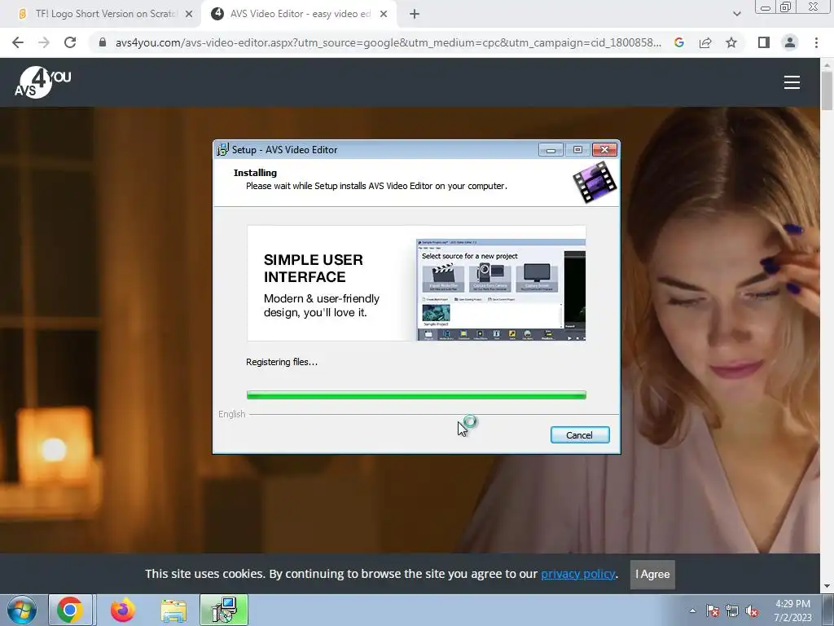This screenshot has height=626, width=834.
Task: Select the AVS Video Editor tab
Action: tap(299, 14)
